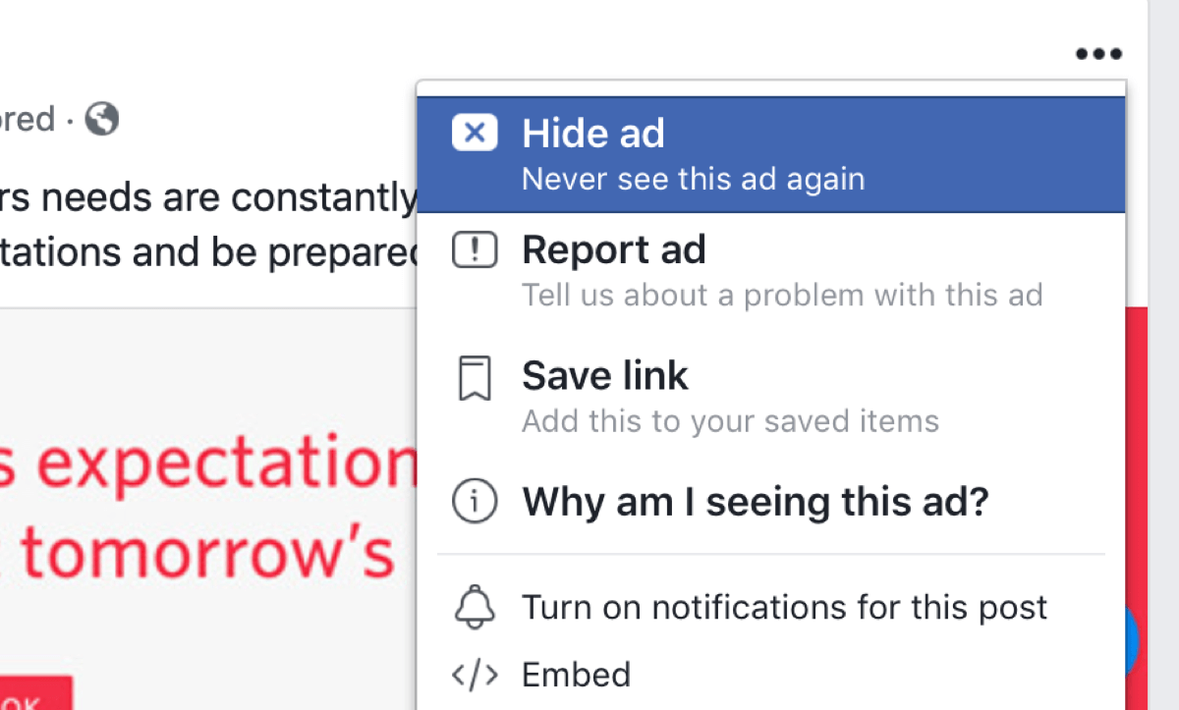Click the code brackets Embed icon
Screen dimensions: 1179x710
tap(475, 675)
